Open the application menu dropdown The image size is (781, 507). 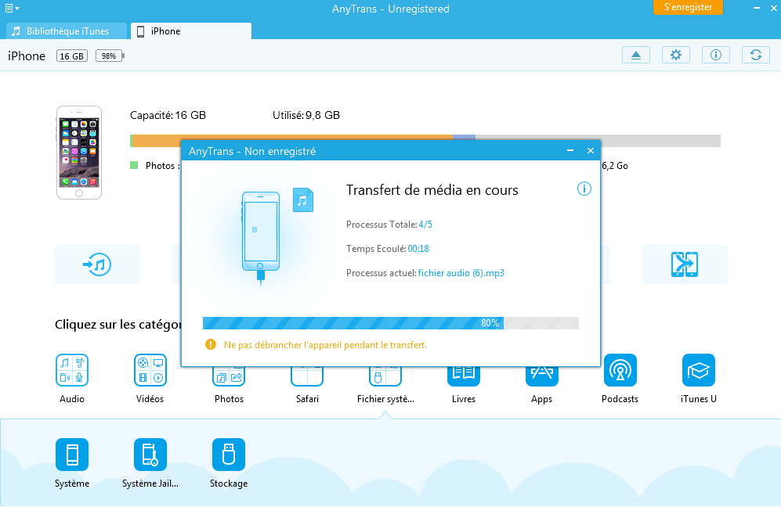12,9
